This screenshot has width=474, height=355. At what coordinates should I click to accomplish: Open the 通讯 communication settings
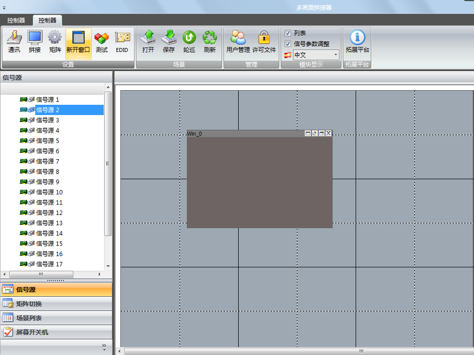[14, 42]
